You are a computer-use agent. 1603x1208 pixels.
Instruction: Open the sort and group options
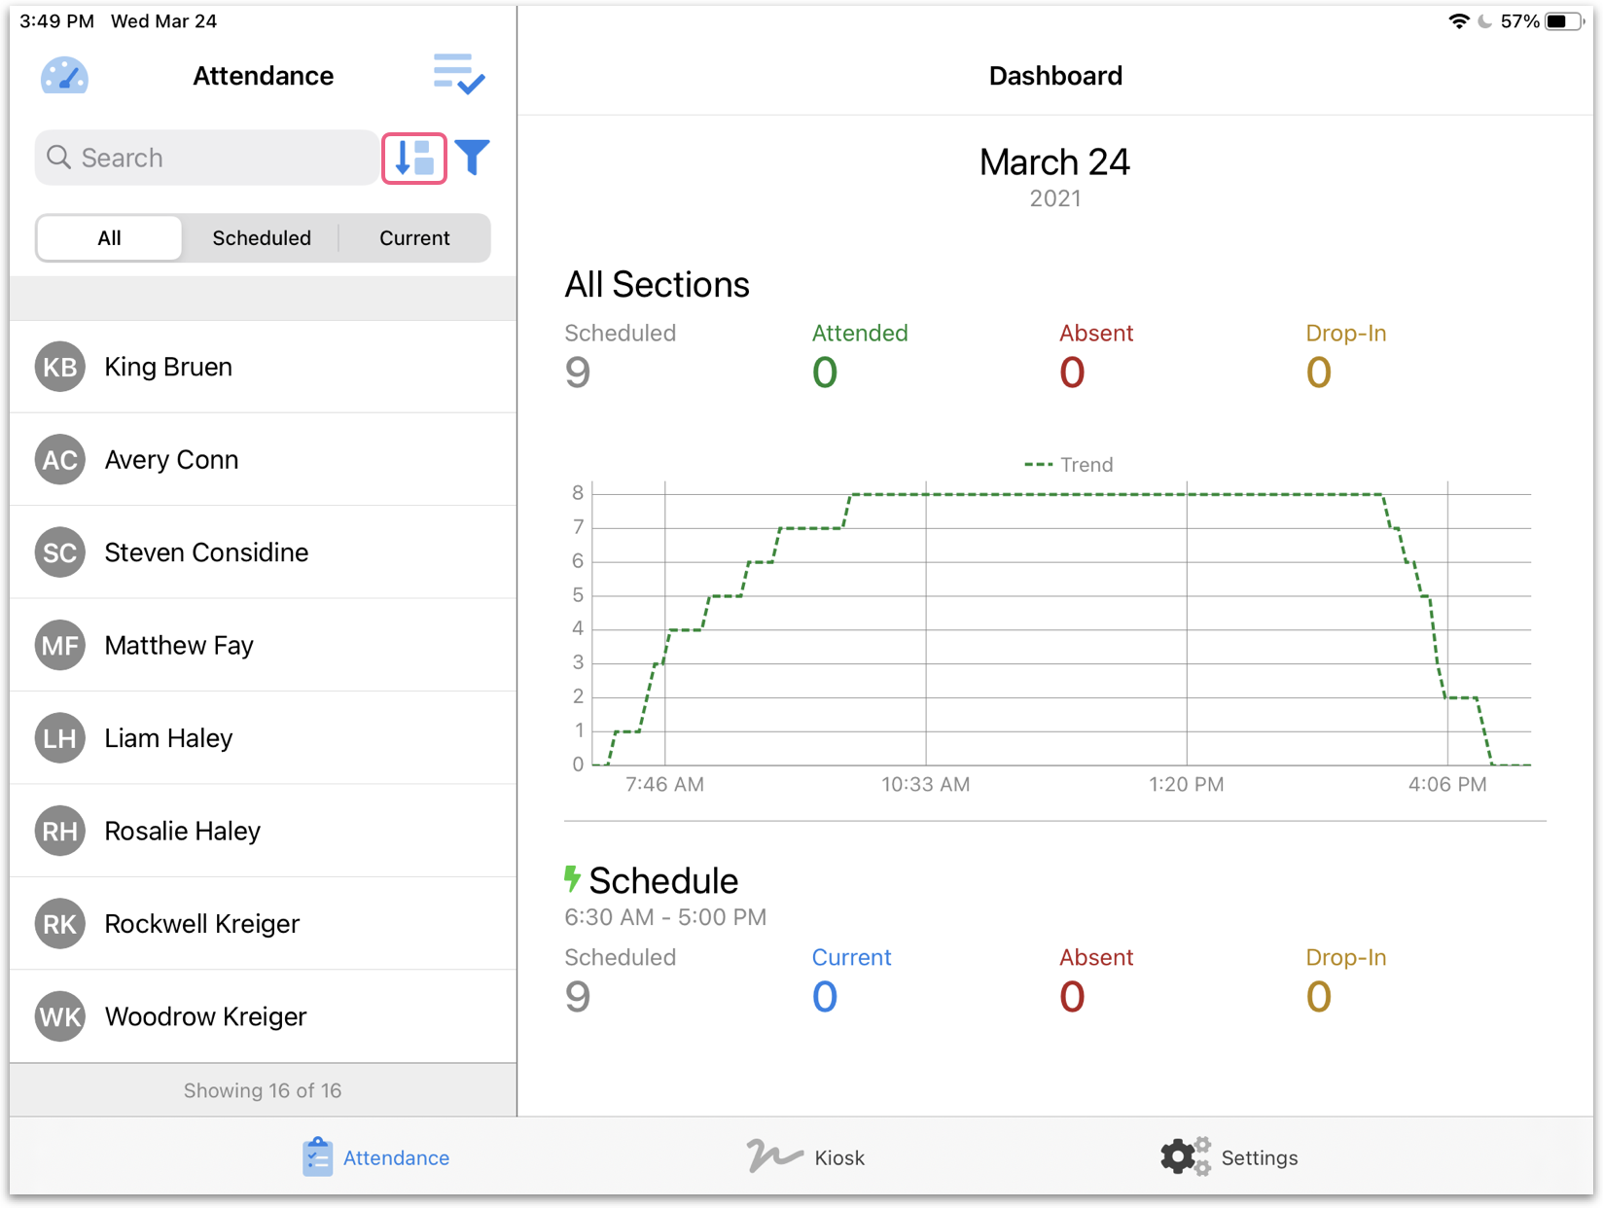point(414,159)
